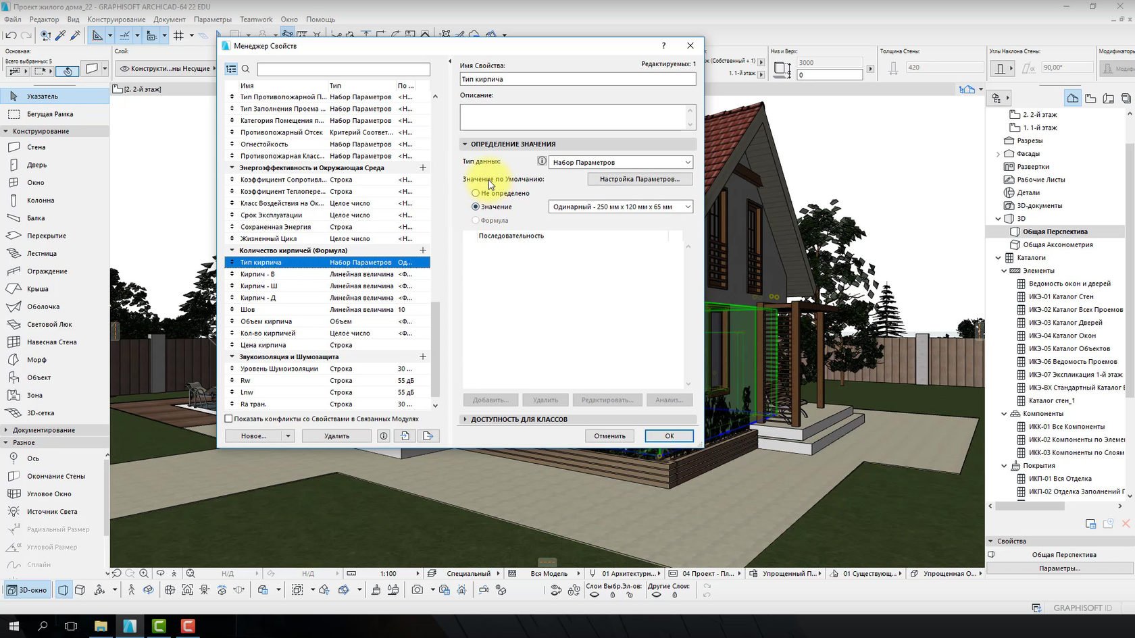Viewport: 1135px width, 638px height.
Task: Select the Значение radio button
Action: pos(476,207)
